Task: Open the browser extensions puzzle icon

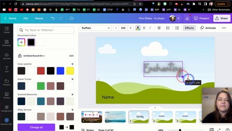Action: 194,4
